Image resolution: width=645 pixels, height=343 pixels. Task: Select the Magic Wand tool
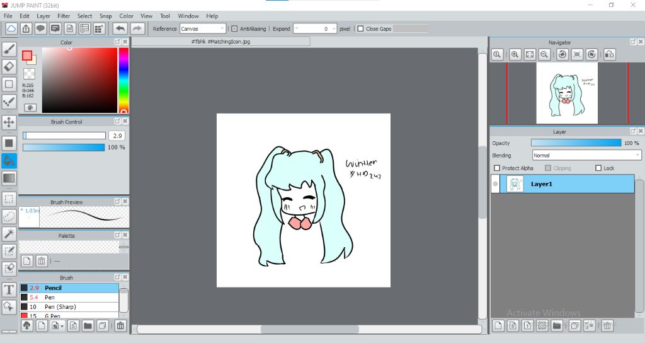[9, 233]
